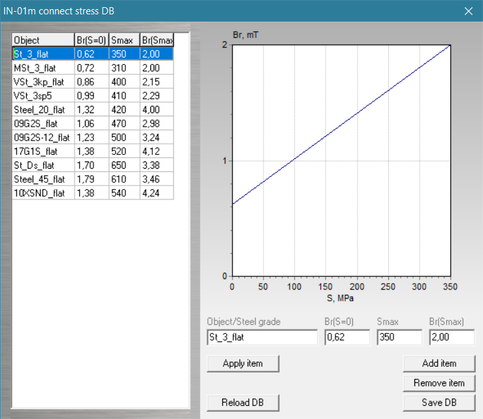This screenshot has height=419, width=483.
Task: Select the Steel_20_flat entry
Action: coord(43,109)
